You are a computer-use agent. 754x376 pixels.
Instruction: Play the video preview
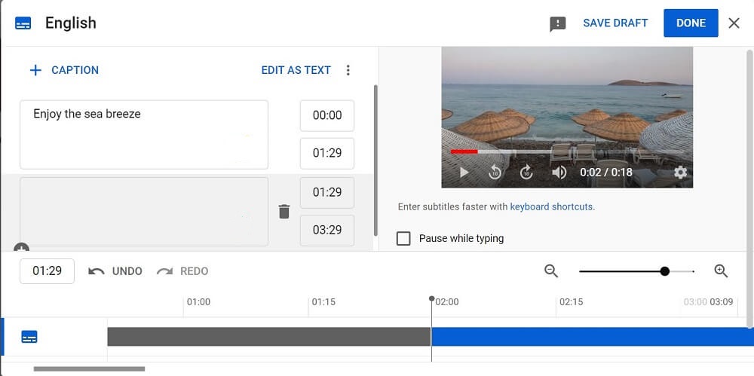pos(464,173)
